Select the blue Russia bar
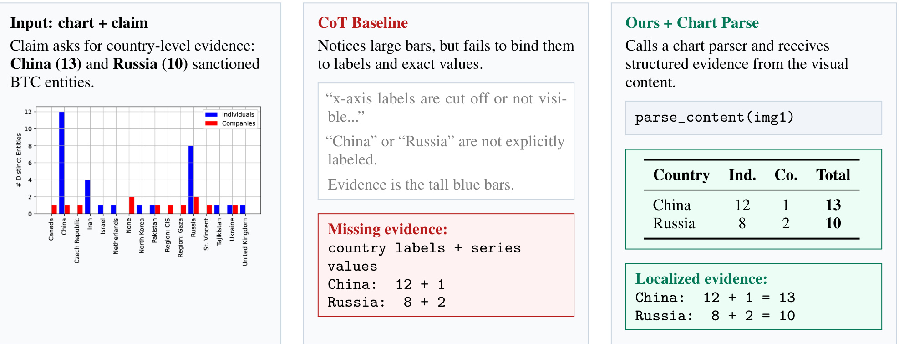This screenshot has height=344, width=899. tap(191, 180)
